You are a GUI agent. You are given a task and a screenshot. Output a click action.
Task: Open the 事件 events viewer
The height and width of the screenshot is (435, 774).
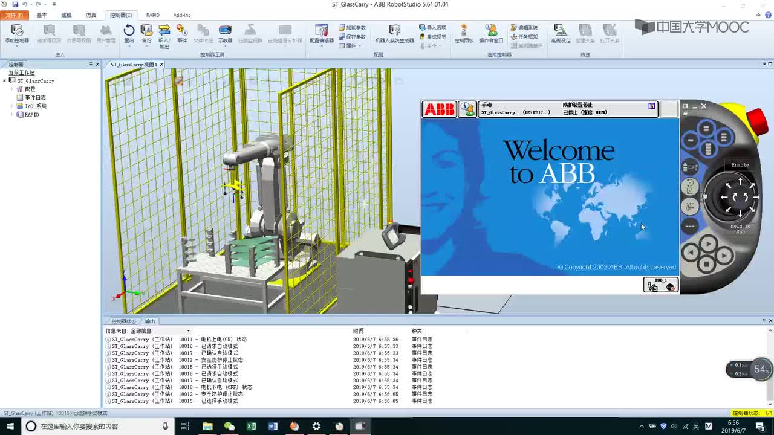click(182, 34)
